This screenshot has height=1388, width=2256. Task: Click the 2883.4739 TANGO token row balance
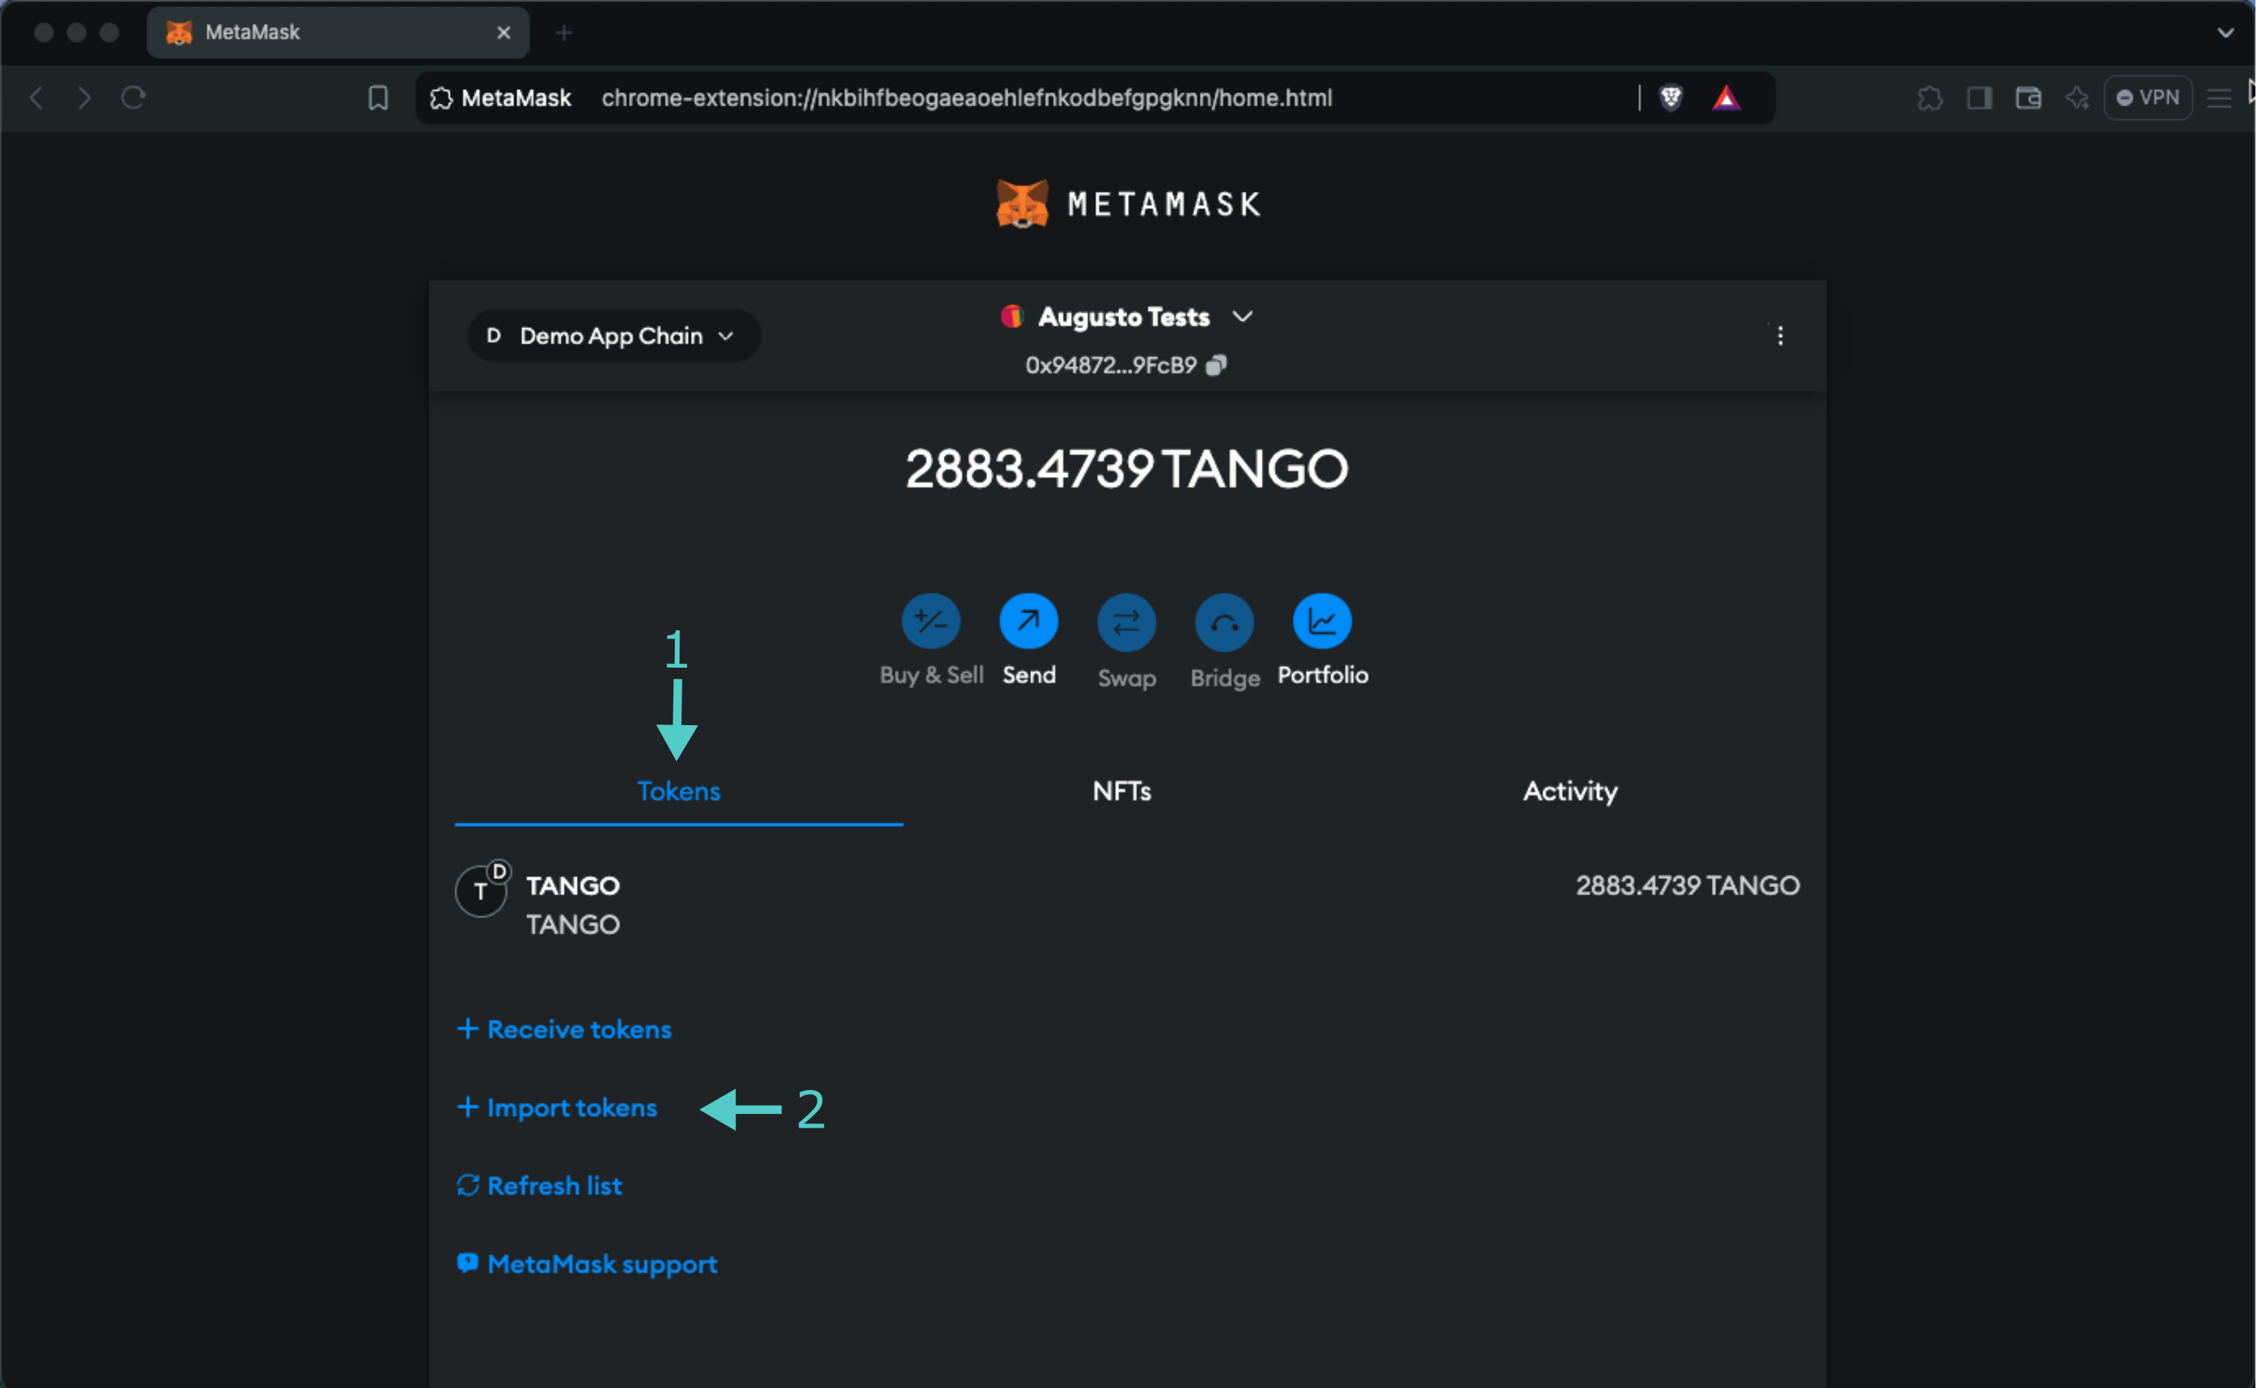click(1688, 885)
